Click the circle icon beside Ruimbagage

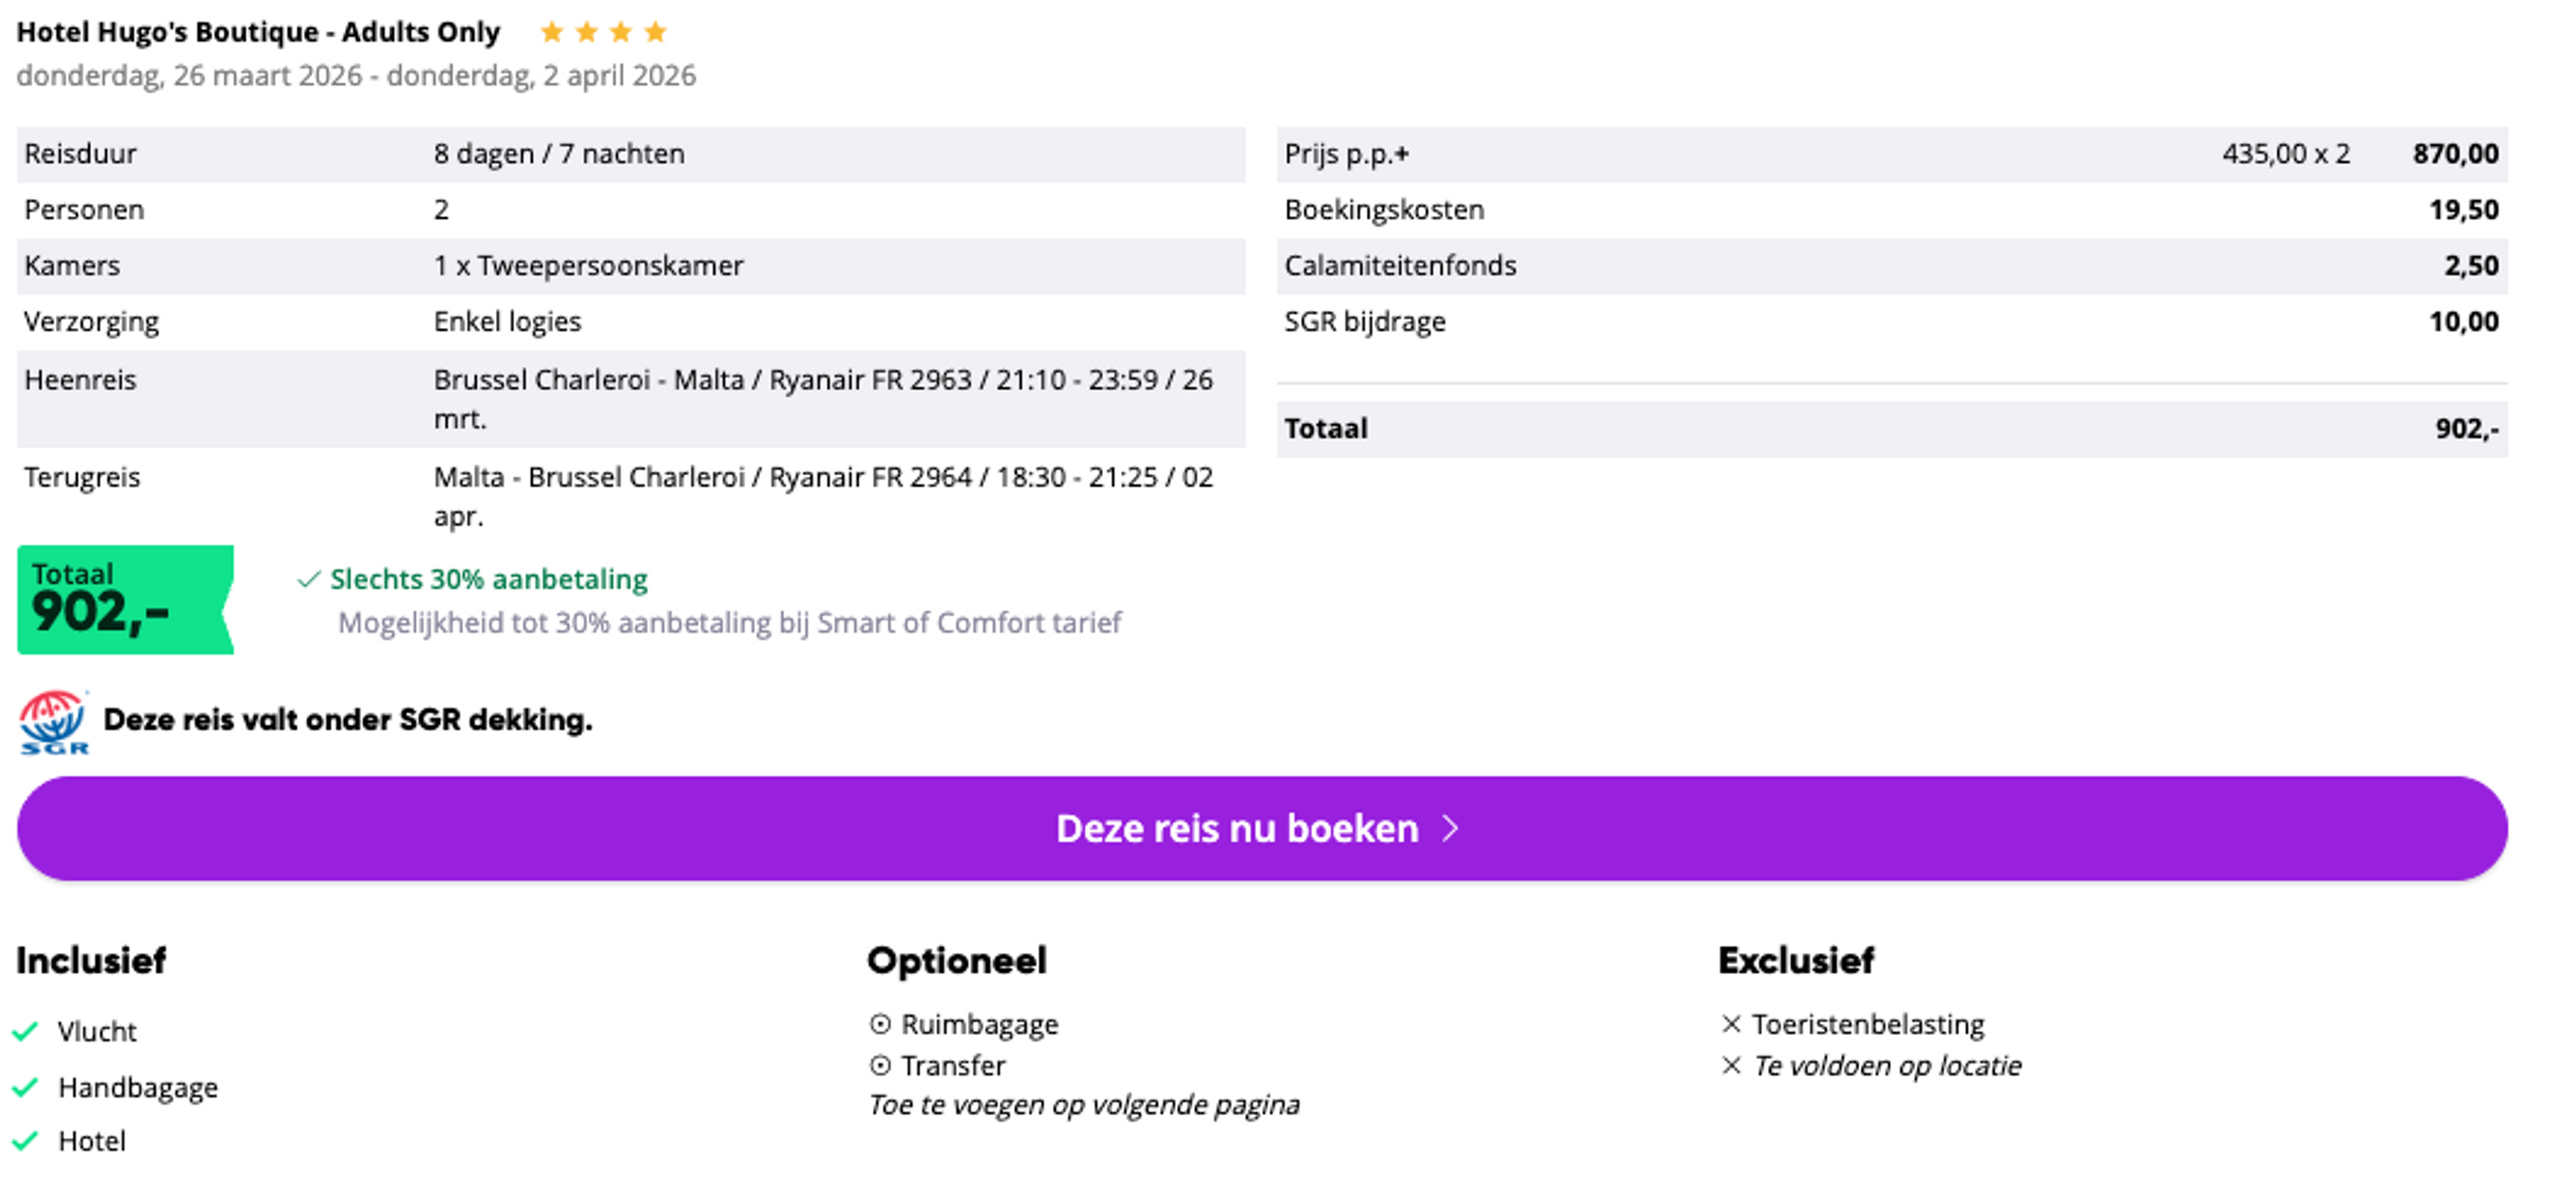tap(880, 1024)
